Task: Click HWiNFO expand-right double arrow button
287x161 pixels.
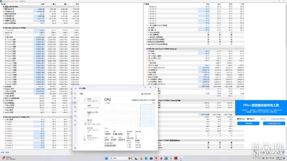Action: (x=7, y=152)
